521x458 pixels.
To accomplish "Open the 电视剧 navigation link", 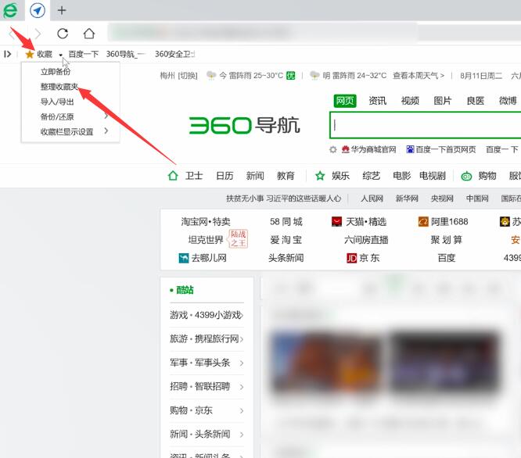I will pyautogui.click(x=433, y=176).
